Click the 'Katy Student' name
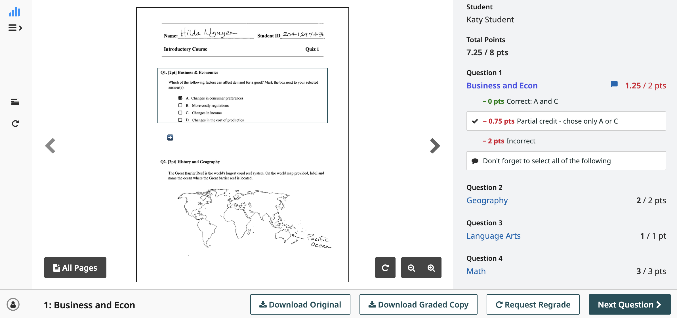The width and height of the screenshot is (677, 318). pyautogui.click(x=490, y=20)
